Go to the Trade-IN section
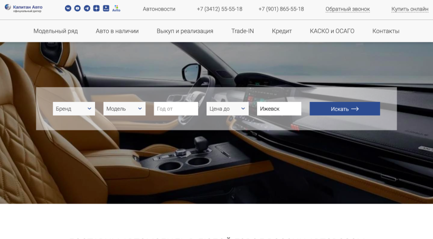 (242, 31)
